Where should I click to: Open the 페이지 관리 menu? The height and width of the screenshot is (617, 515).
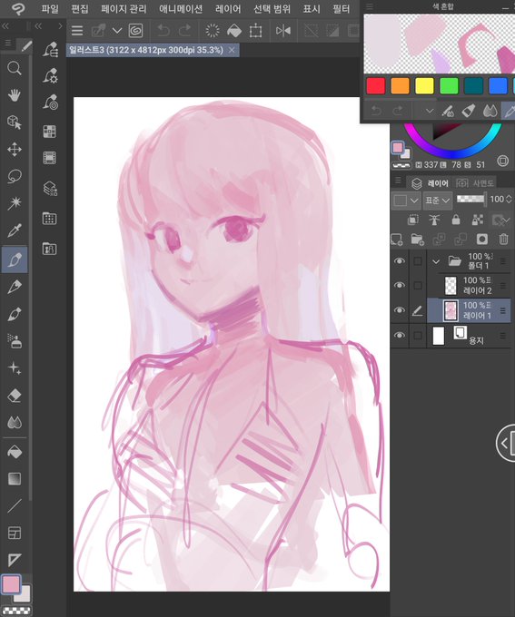click(x=124, y=9)
